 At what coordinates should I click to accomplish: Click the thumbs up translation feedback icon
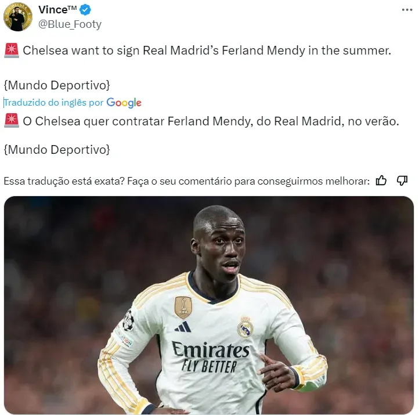381,181
